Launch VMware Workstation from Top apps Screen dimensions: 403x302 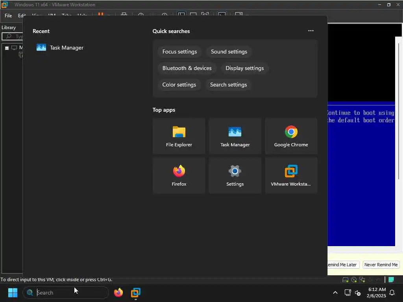291,175
